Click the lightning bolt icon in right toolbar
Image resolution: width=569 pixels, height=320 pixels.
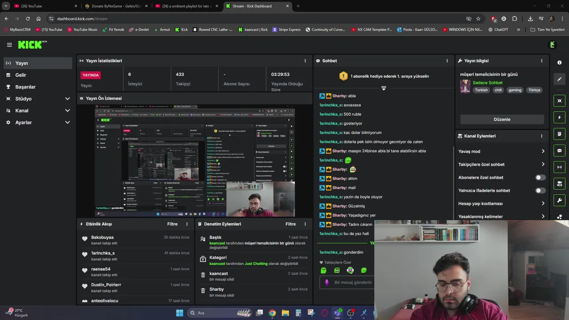pyautogui.click(x=559, y=117)
